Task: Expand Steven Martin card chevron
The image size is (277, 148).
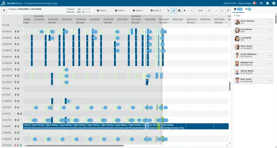Action: tap(270, 72)
